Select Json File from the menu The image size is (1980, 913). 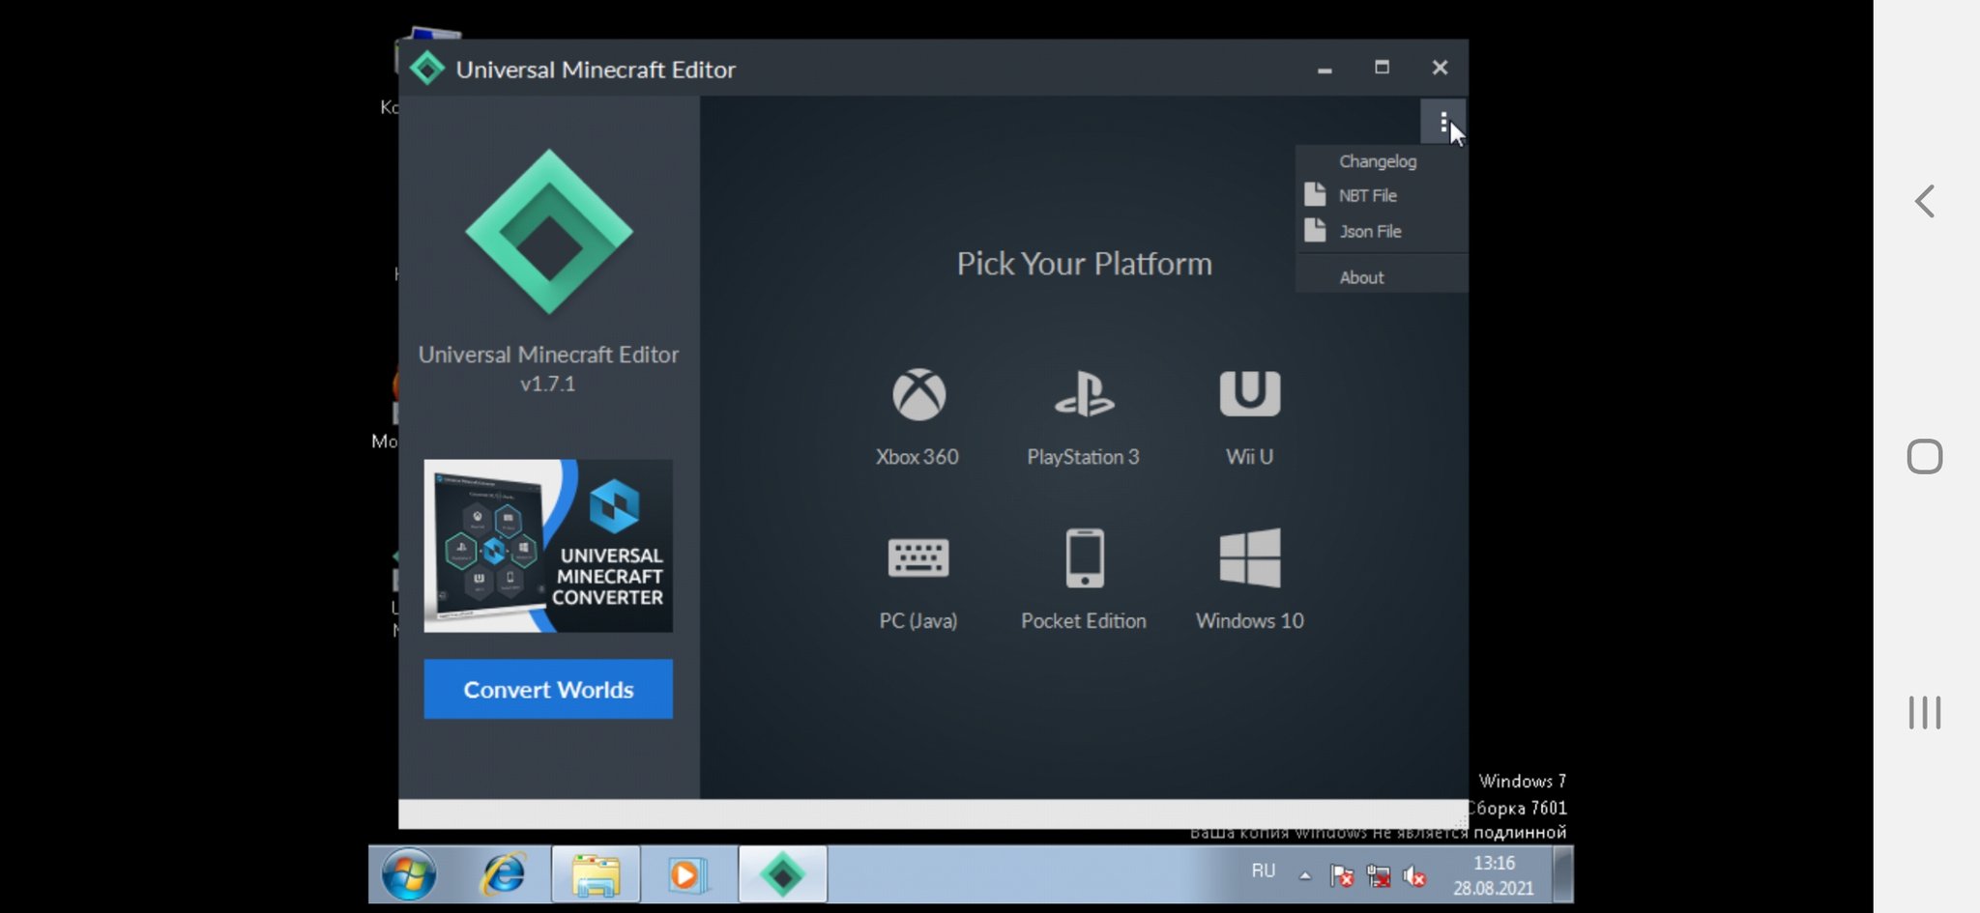(1382, 231)
